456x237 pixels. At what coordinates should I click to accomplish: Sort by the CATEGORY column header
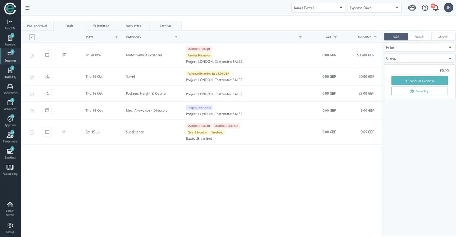coord(133,37)
